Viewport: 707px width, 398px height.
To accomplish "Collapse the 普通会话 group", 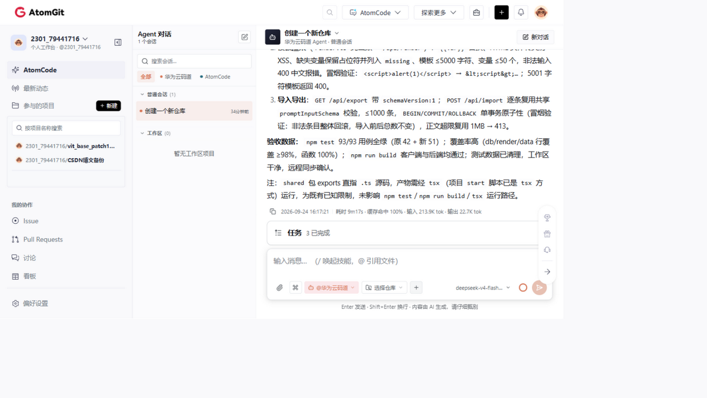I will tap(157, 95).
